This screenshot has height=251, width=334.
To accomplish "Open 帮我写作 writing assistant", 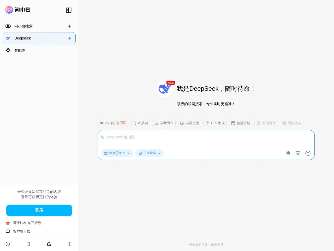I will coord(164,123).
